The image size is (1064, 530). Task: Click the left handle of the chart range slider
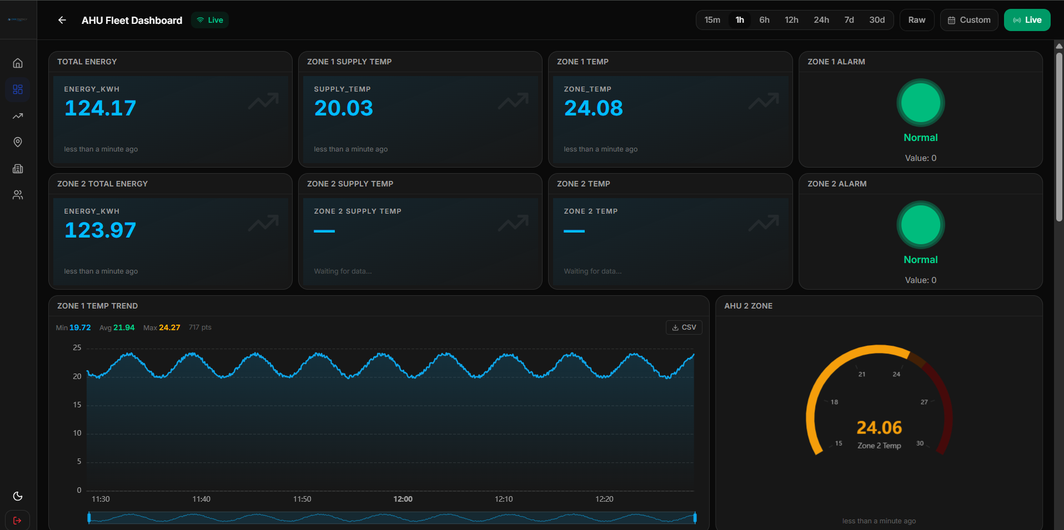click(x=89, y=518)
